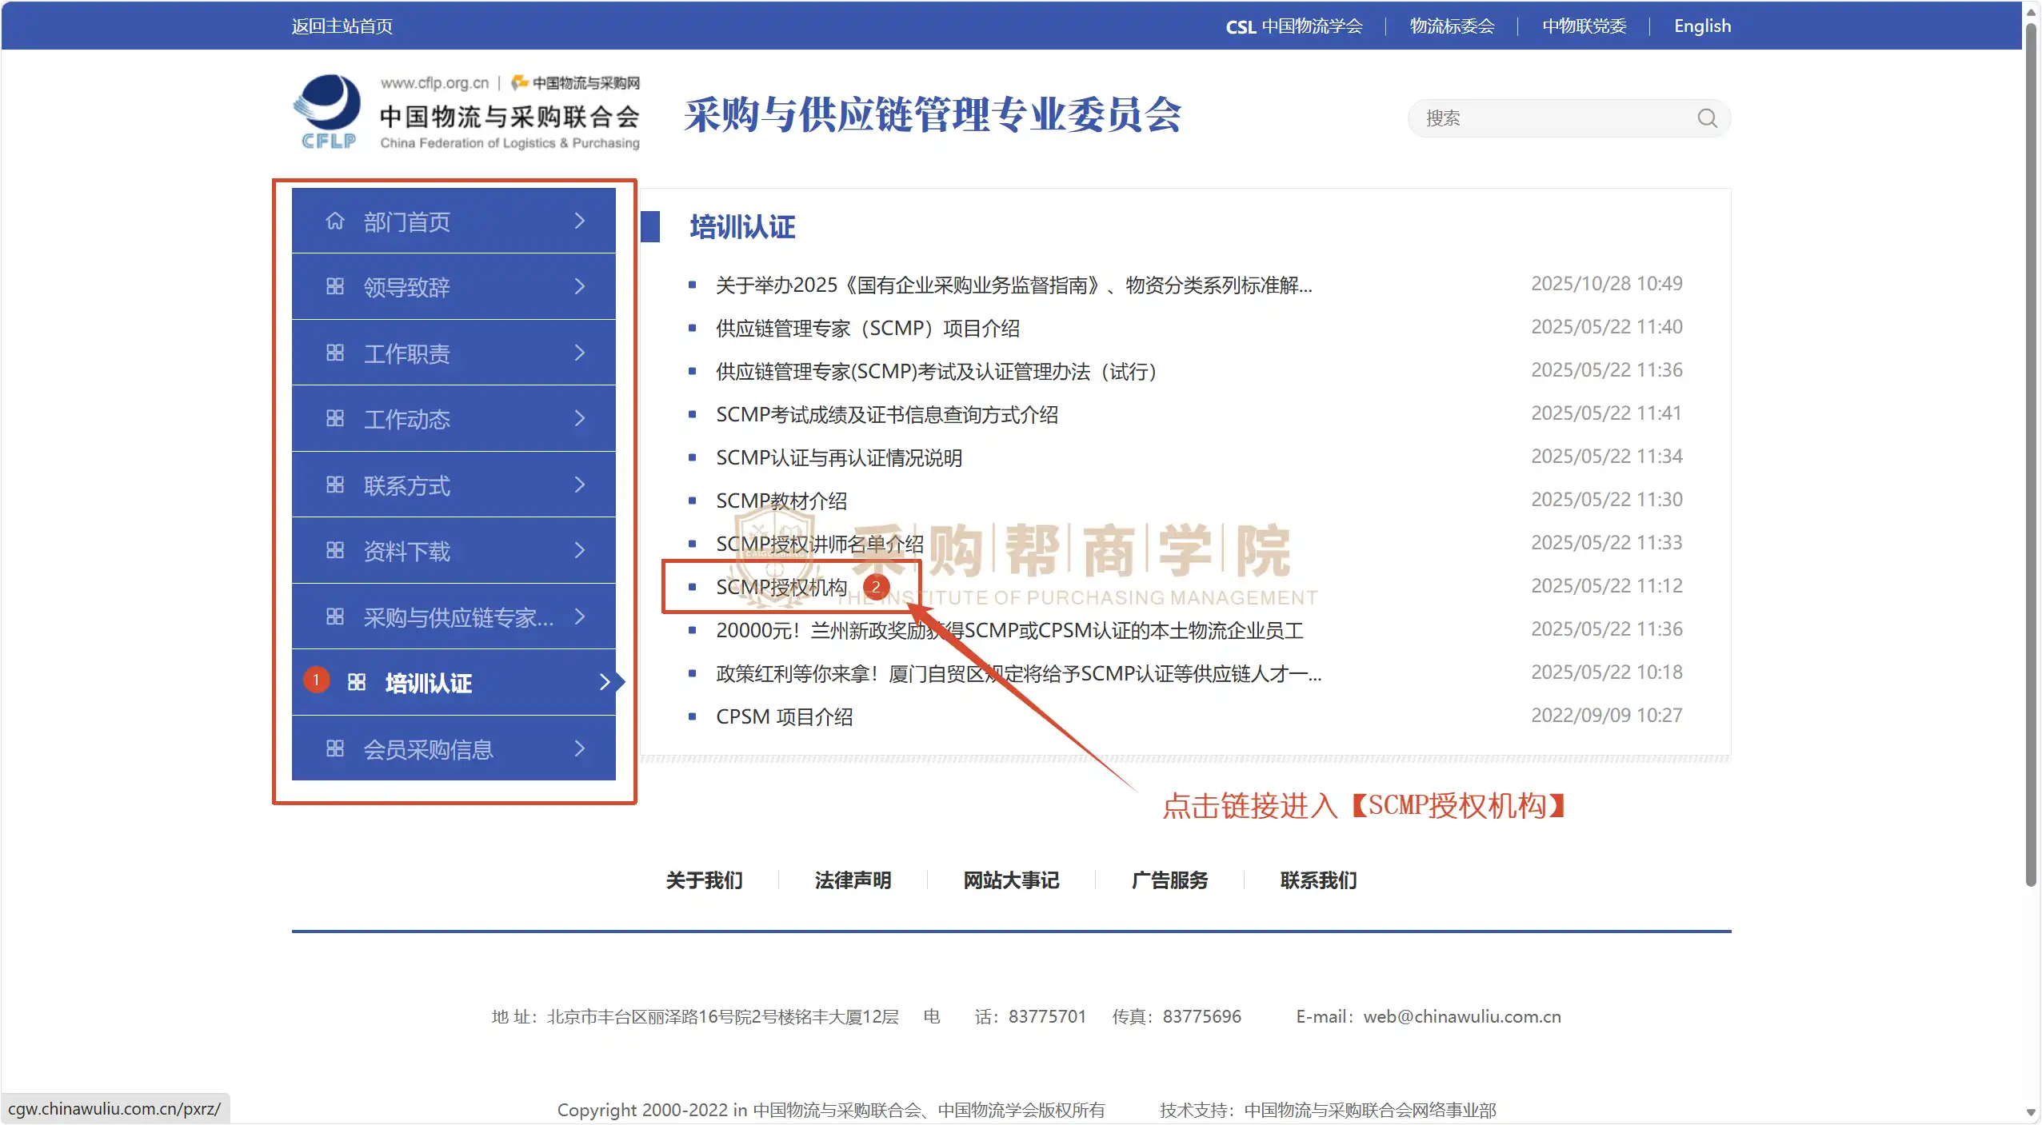Viewport: 2042px width, 1125px height.
Task: Open the 中物联党委 top link
Action: (1584, 26)
